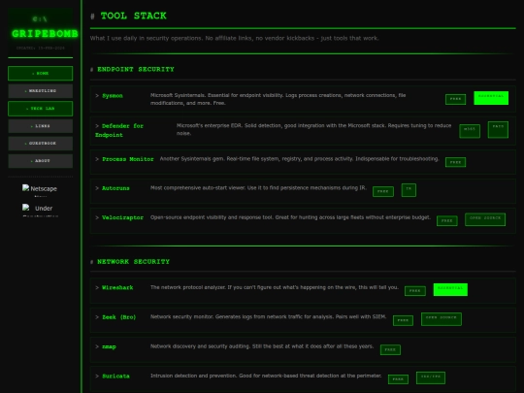The image size is (524, 393).
Task: Click the chevron before Wireshark
Action: coord(97,287)
